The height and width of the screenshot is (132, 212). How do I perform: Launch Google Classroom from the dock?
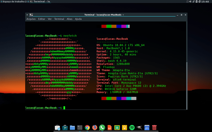point(117,127)
